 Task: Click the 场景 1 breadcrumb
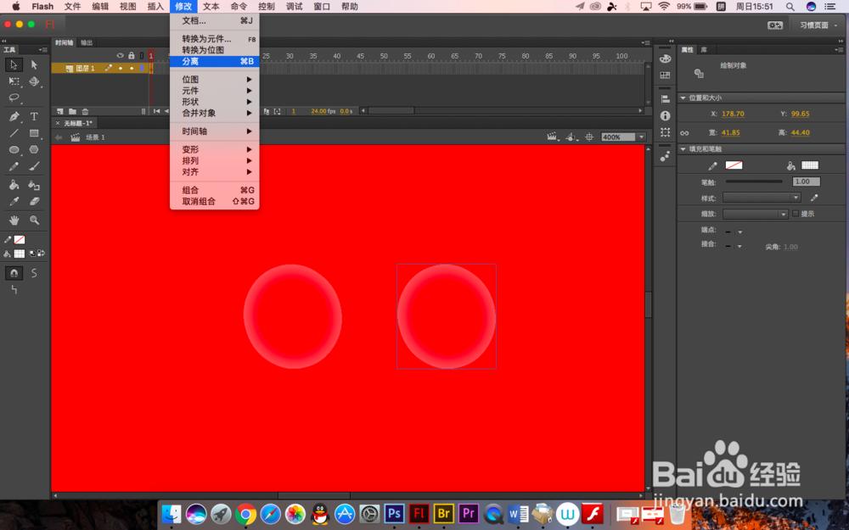tap(95, 137)
